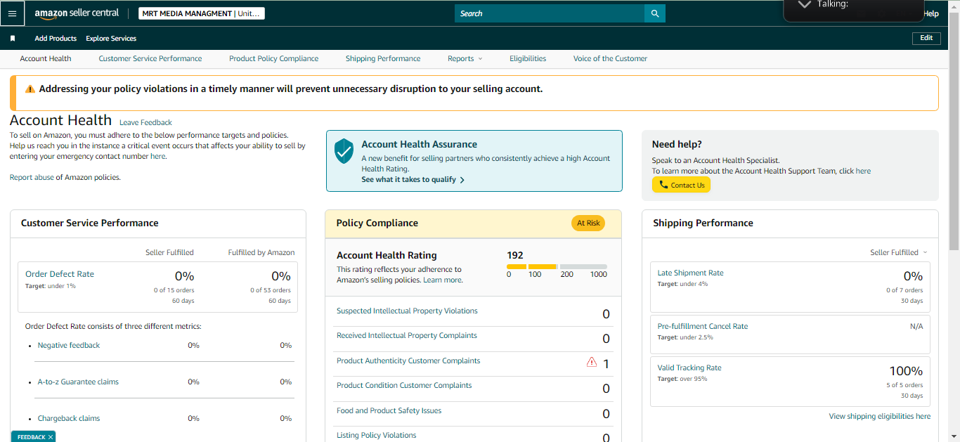Click the Account Health Assurance heading
This screenshot has width=960, height=442.
pos(419,144)
